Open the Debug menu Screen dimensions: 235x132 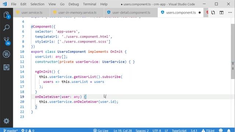[73, 4]
